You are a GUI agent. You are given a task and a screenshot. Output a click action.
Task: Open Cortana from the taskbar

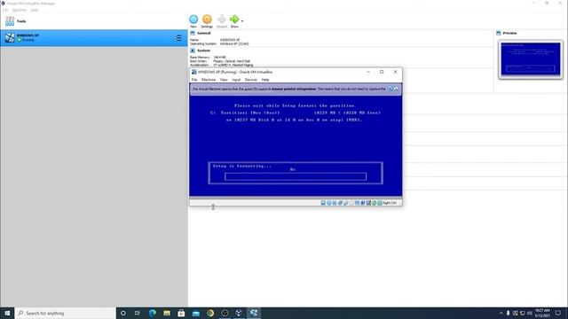122,313
